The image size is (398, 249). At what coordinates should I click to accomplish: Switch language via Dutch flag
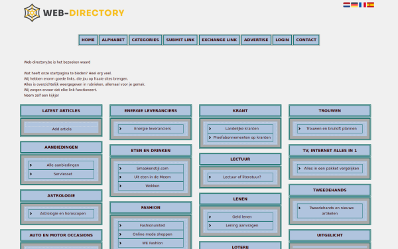[x=347, y=5]
